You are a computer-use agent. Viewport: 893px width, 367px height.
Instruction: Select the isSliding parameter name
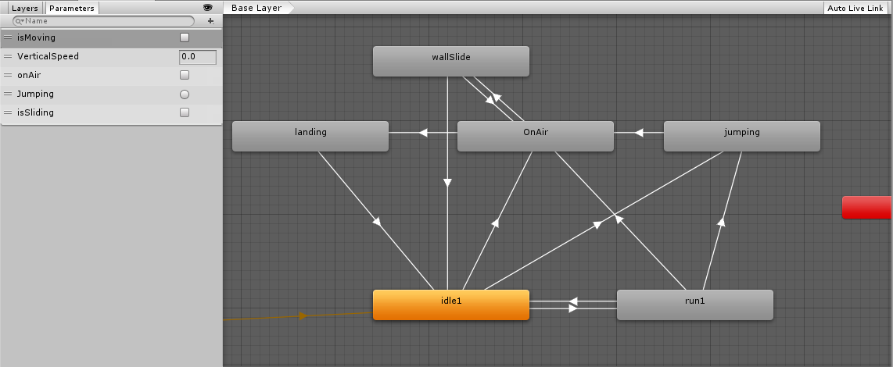pyautogui.click(x=35, y=112)
